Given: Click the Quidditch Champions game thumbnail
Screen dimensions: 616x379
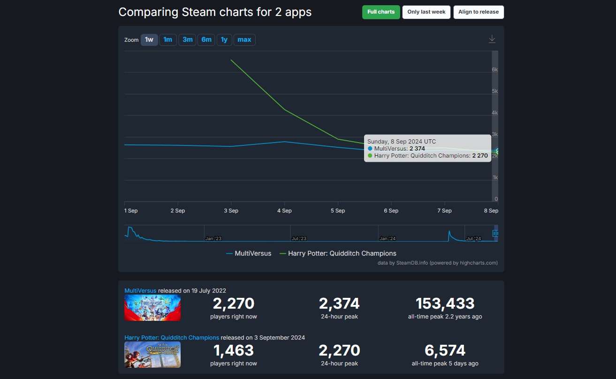Looking at the screenshot, I should [152, 355].
